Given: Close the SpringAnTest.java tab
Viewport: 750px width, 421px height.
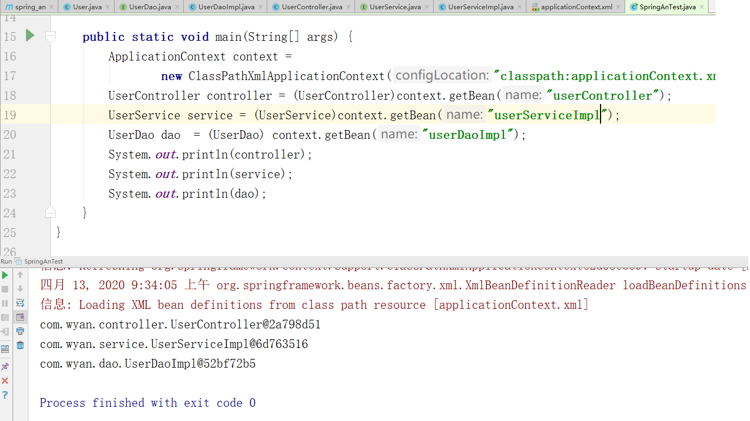Looking at the screenshot, I should [702, 7].
